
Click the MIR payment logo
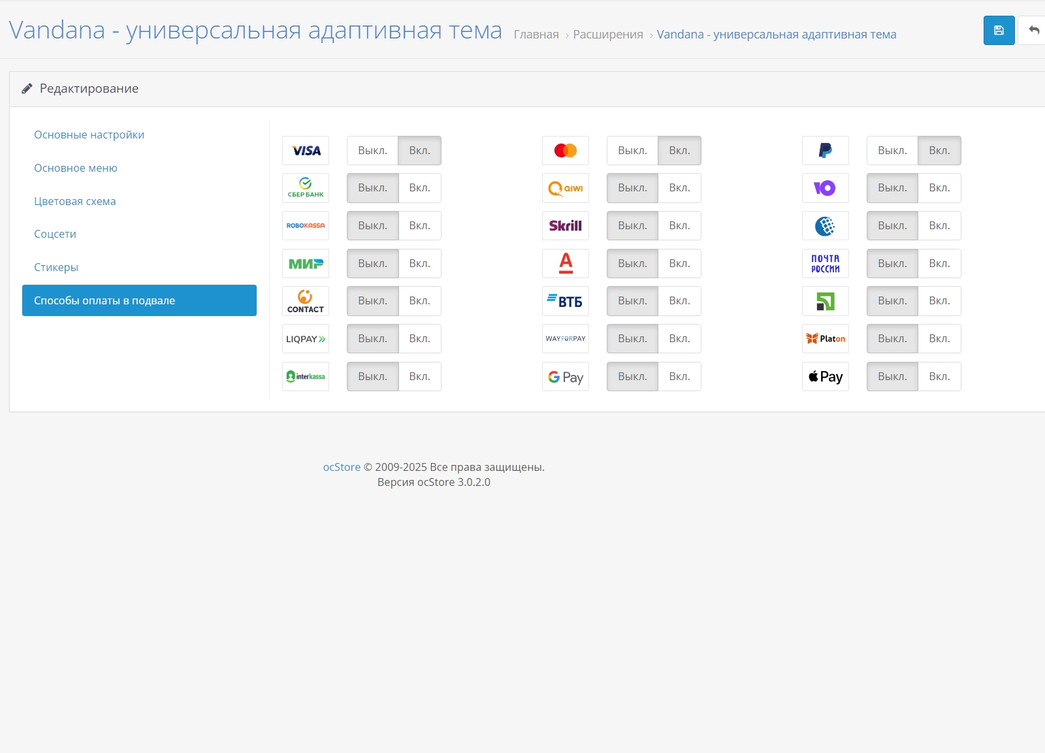coord(306,264)
